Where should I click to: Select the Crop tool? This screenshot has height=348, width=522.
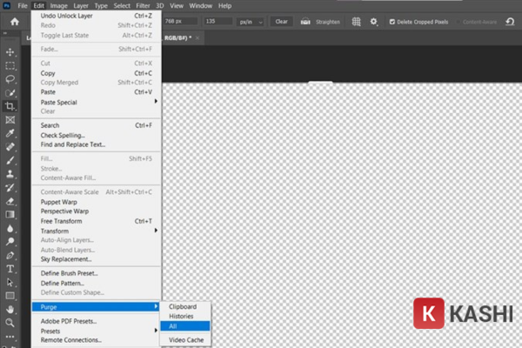tap(10, 106)
